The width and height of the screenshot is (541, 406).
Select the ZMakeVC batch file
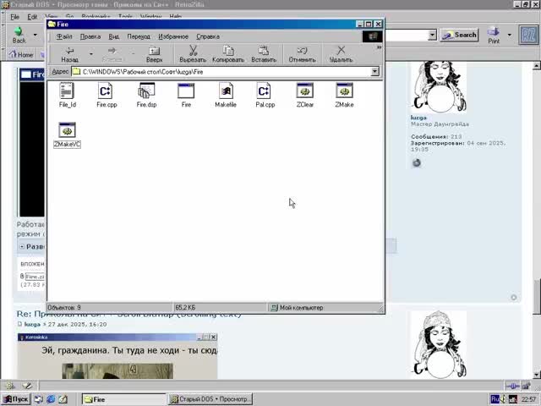(x=68, y=131)
